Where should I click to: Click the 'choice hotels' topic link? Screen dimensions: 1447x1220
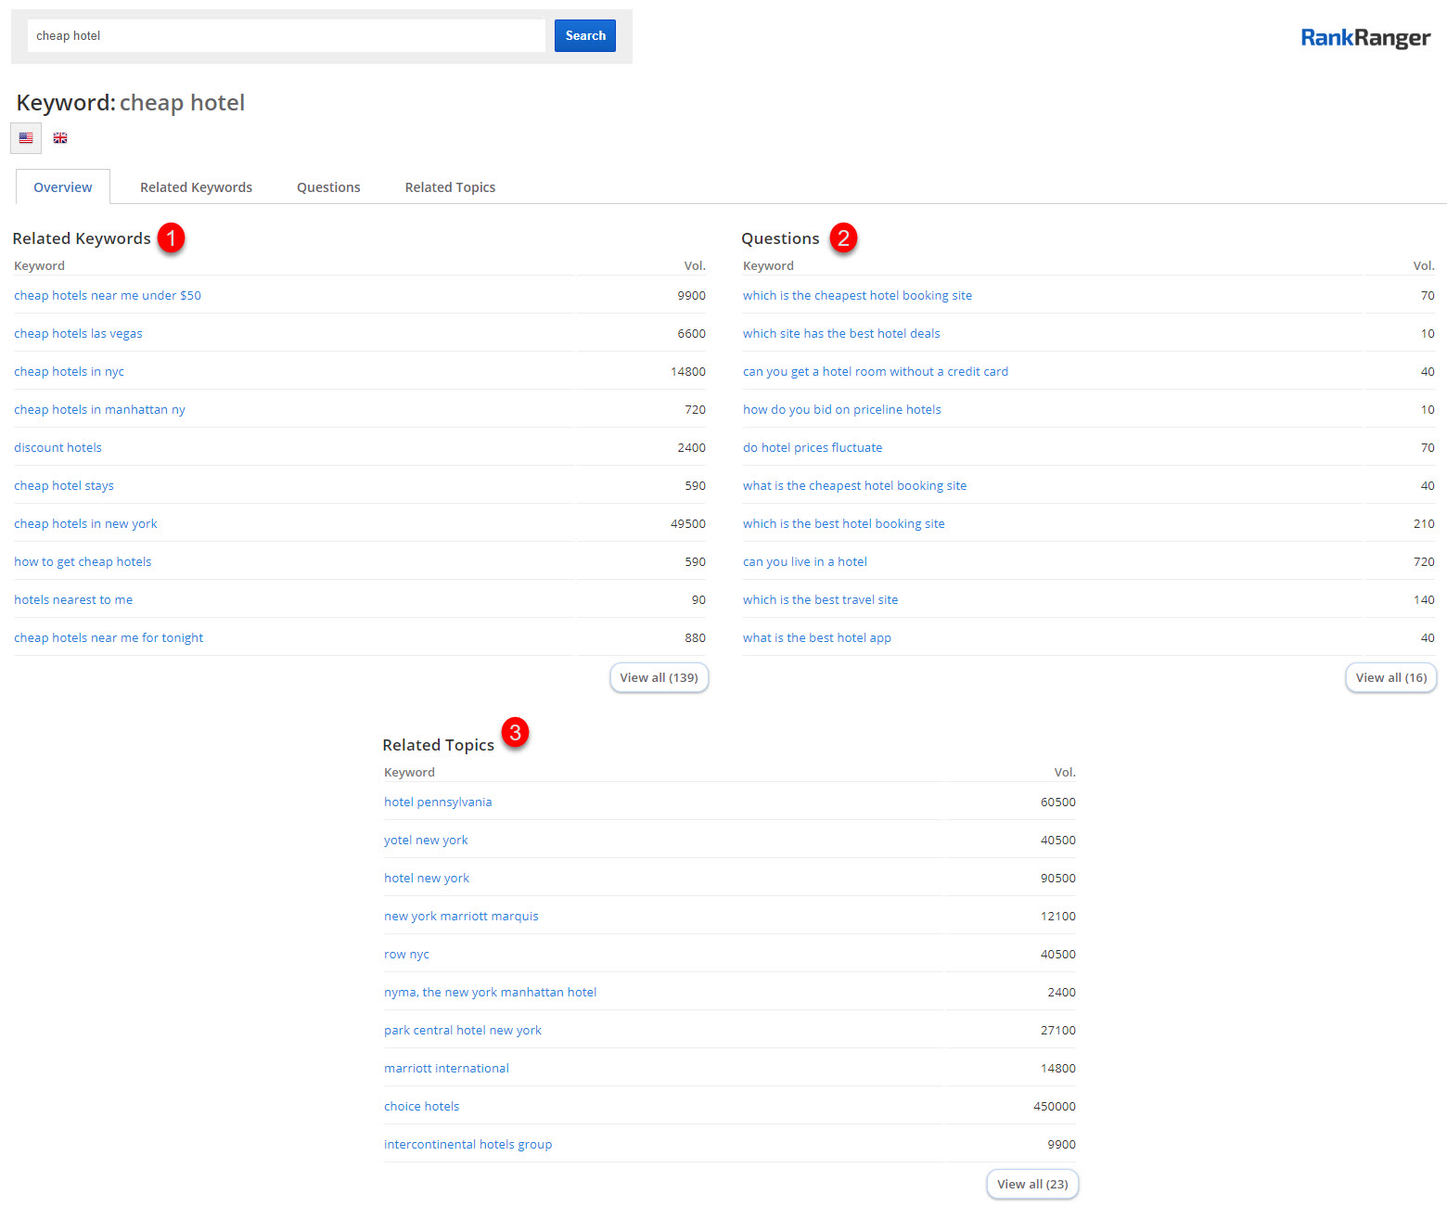point(421,1107)
